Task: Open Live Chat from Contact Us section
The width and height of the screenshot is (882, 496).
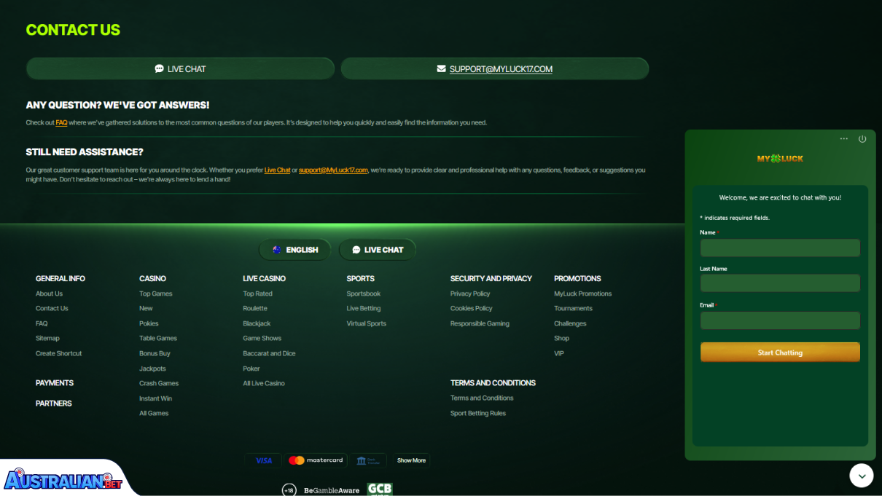Action: click(x=180, y=68)
